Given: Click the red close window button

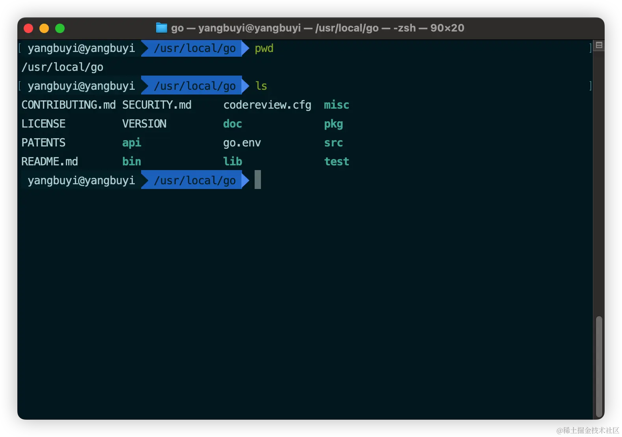Looking at the screenshot, I should point(28,28).
